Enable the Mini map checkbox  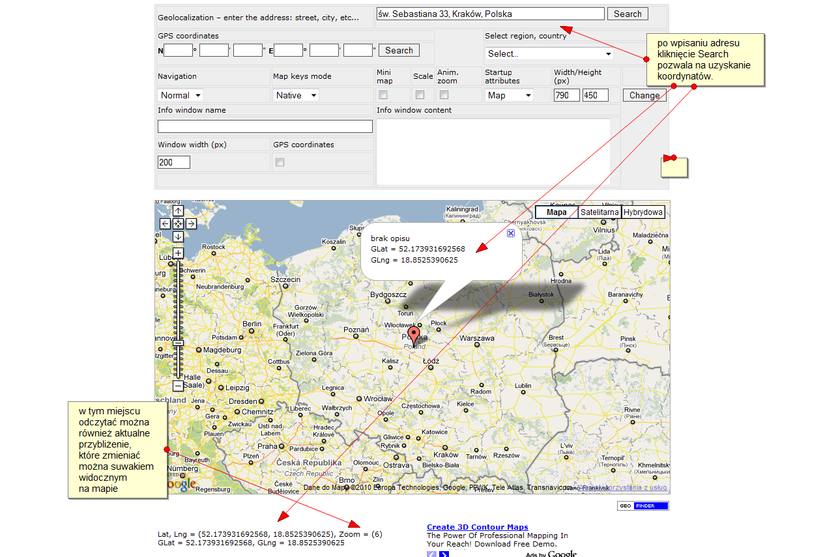coord(383,95)
